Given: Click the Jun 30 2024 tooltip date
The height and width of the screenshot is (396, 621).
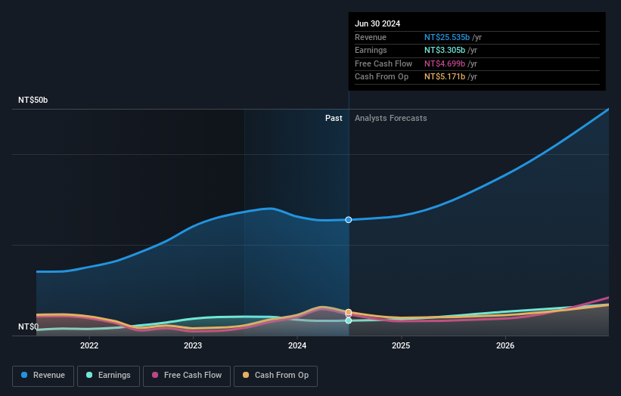Looking at the screenshot, I should (377, 23).
